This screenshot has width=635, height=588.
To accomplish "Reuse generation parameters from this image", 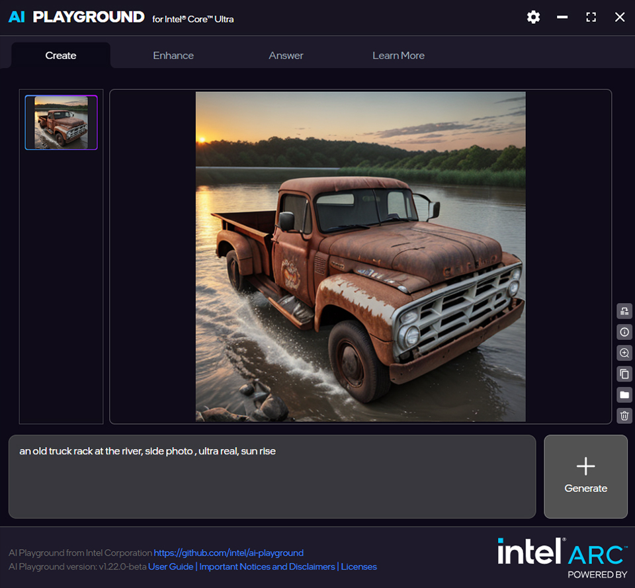I will tap(624, 311).
